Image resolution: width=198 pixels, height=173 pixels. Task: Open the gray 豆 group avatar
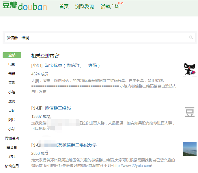click(x=190, y=112)
